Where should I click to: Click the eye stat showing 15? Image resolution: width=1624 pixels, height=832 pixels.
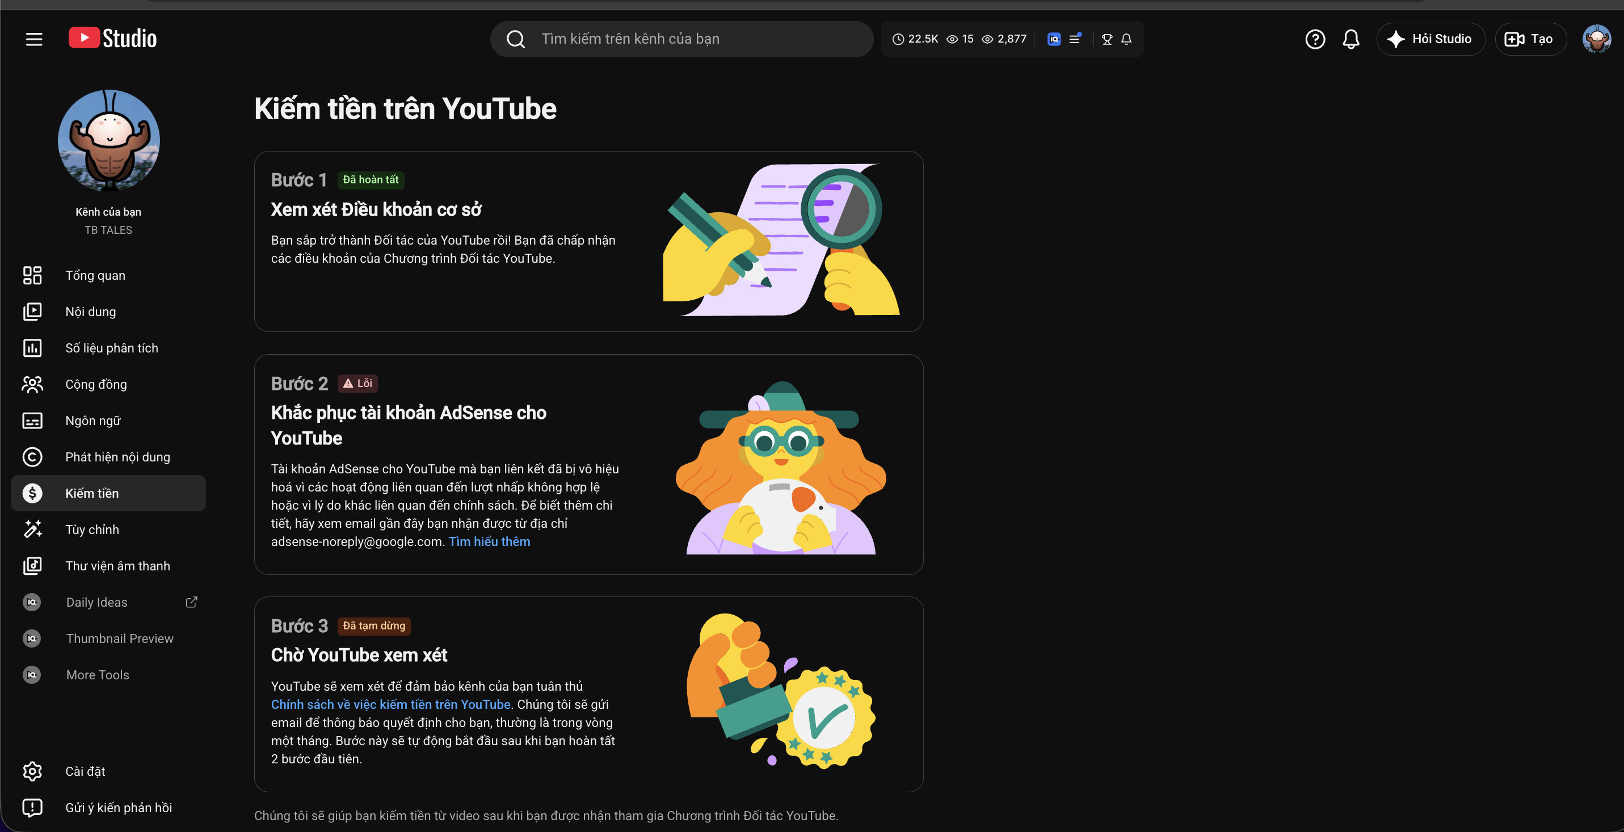click(960, 39)
